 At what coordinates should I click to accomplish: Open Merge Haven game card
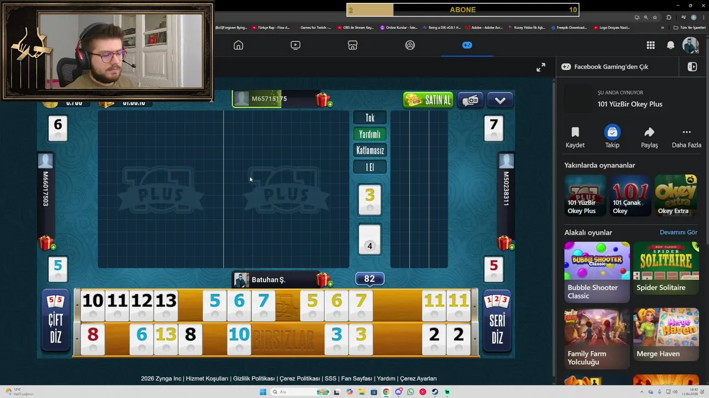[666, 334]
